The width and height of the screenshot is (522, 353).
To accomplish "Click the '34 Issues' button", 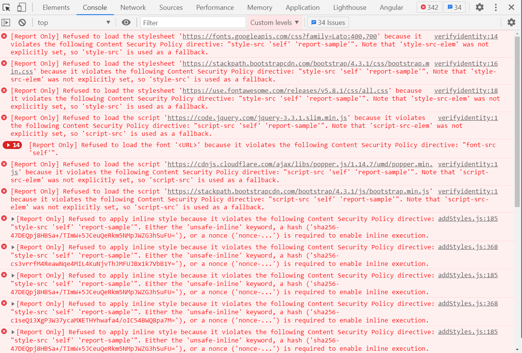I will click(x=327, y=22).
